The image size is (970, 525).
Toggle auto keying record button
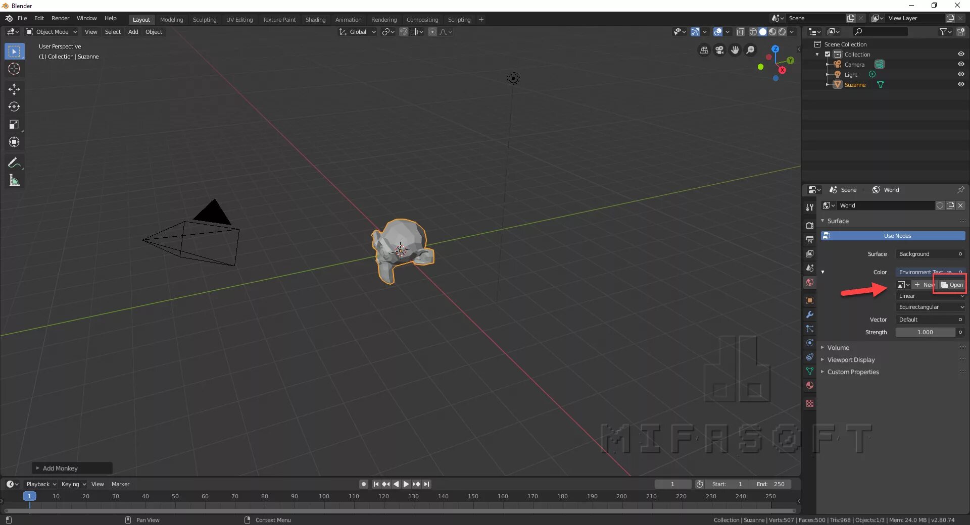(x=364, y=484)
